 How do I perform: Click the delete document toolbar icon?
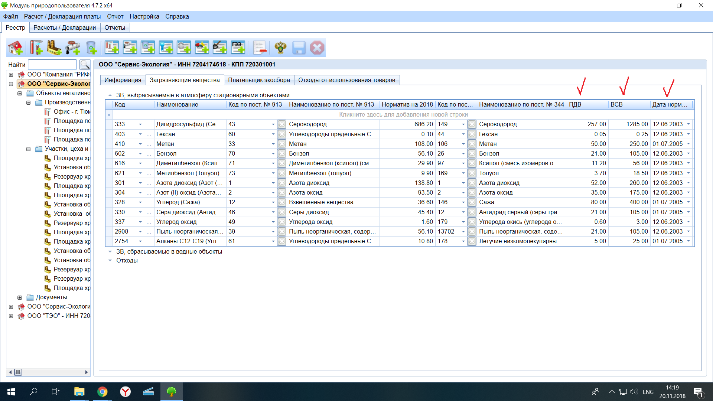tap(260, 48)
